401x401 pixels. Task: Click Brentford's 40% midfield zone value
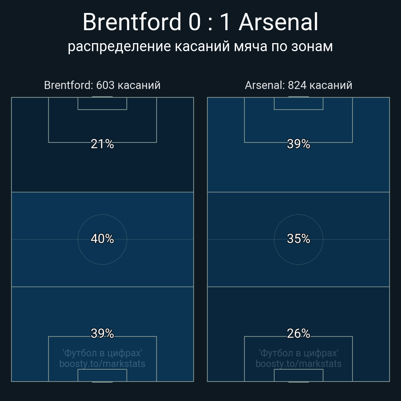coord(102,239)
